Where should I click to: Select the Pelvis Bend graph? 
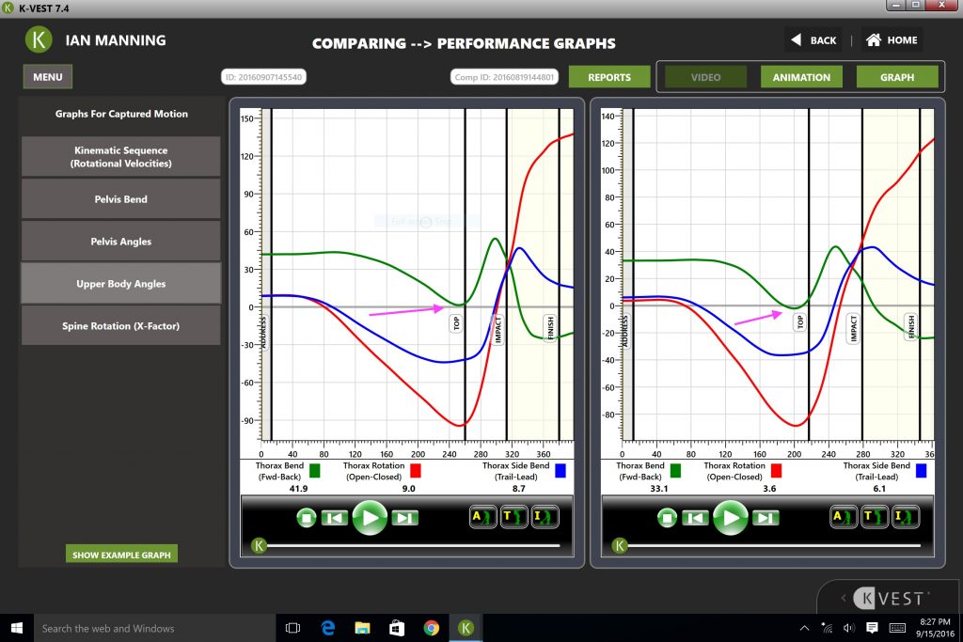(121, 199)
